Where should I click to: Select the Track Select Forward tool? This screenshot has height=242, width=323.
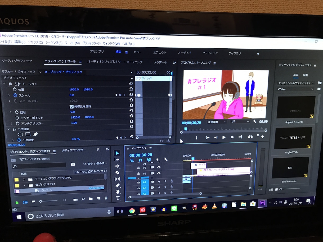(117, 160)
